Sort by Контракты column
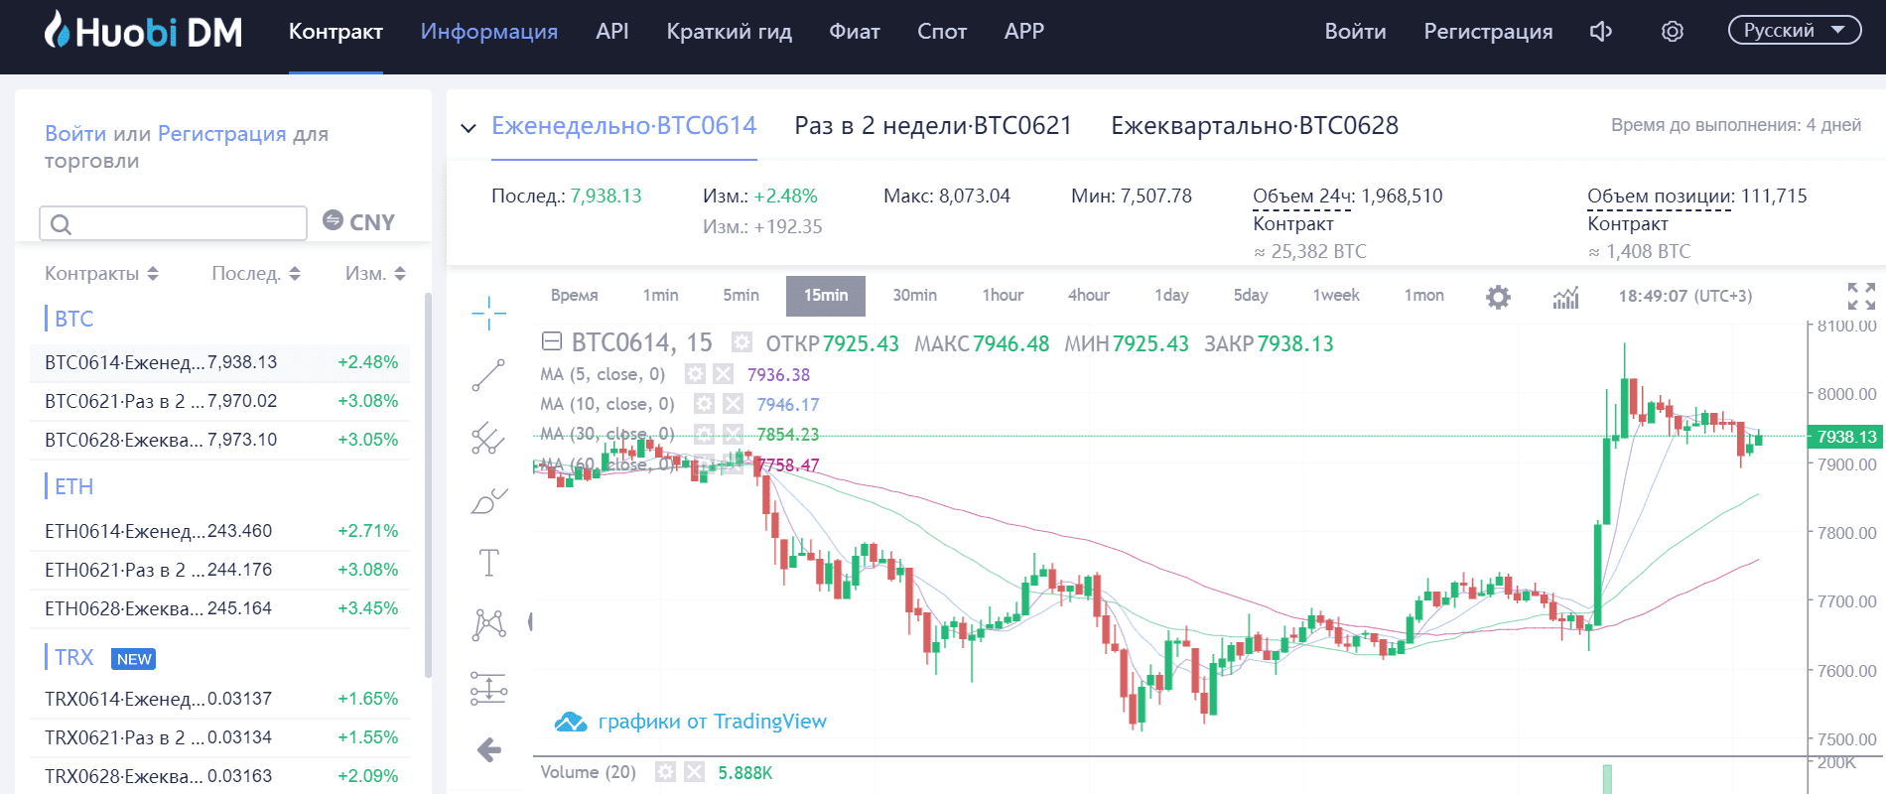The width and height of the screenshot is (1886, 794). coord(101,274)
